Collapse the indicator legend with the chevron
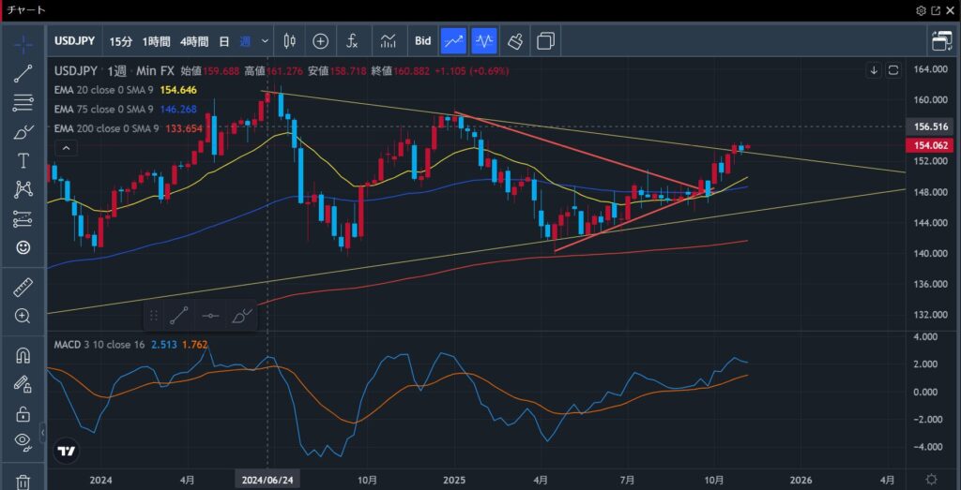This screenshot has height=490, width=961. click(x=66, y=148)
